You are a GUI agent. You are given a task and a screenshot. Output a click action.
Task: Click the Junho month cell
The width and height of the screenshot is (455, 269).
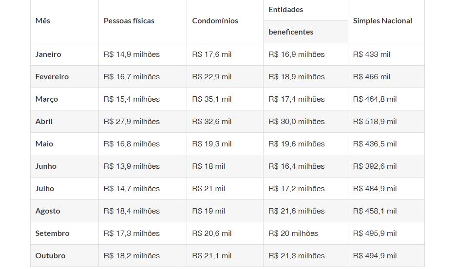pyautogui.click(x=46, y=166)
